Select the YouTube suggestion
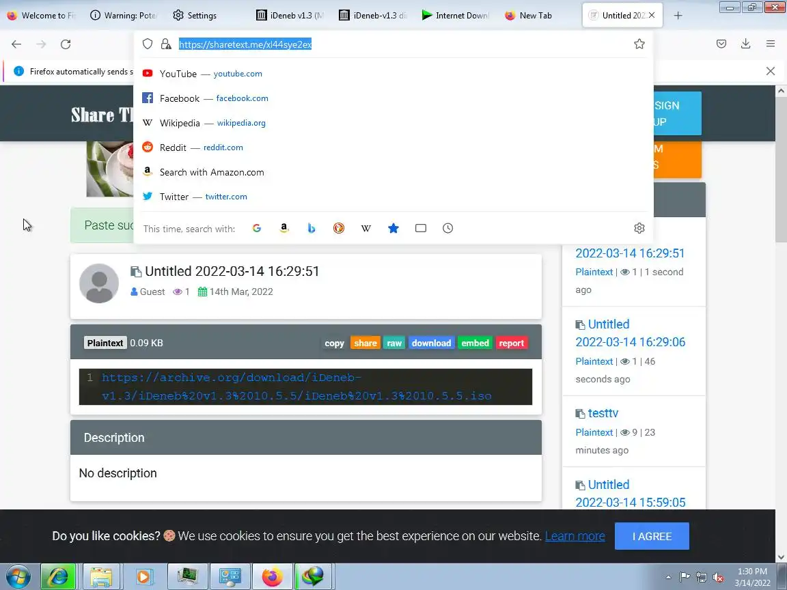The image size is (787, 590). (393, 74)
